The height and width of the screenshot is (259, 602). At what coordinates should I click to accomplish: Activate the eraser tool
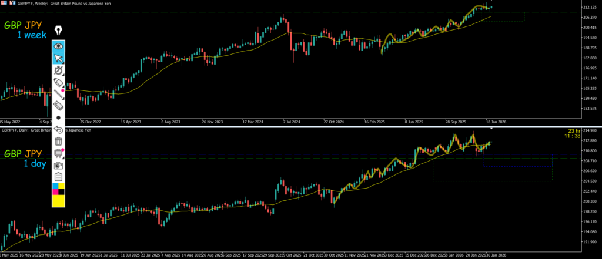click(59, 106)
